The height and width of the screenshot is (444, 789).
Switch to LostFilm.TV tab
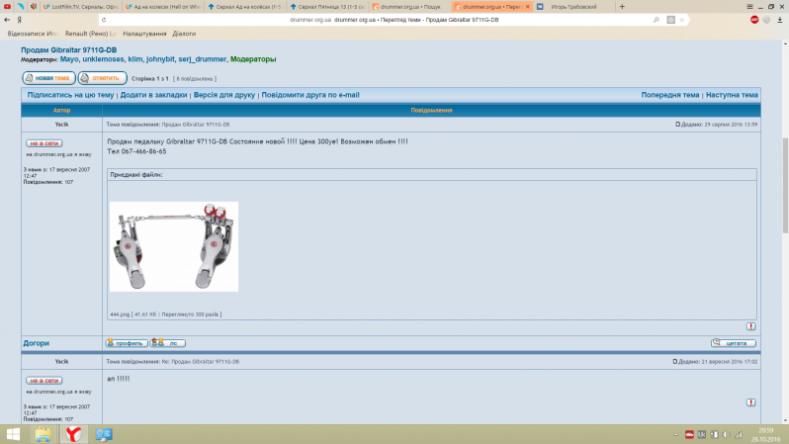[80, 7]
